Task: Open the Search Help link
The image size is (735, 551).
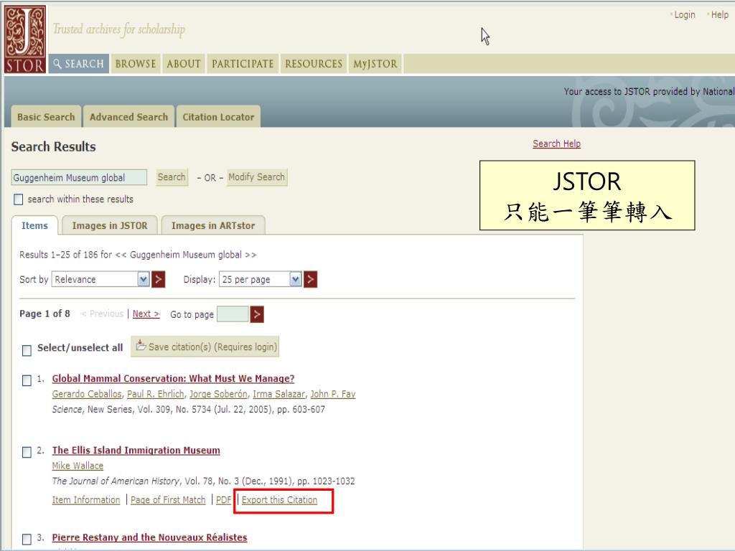Action: pyautogui.click(x=556, y=143)
